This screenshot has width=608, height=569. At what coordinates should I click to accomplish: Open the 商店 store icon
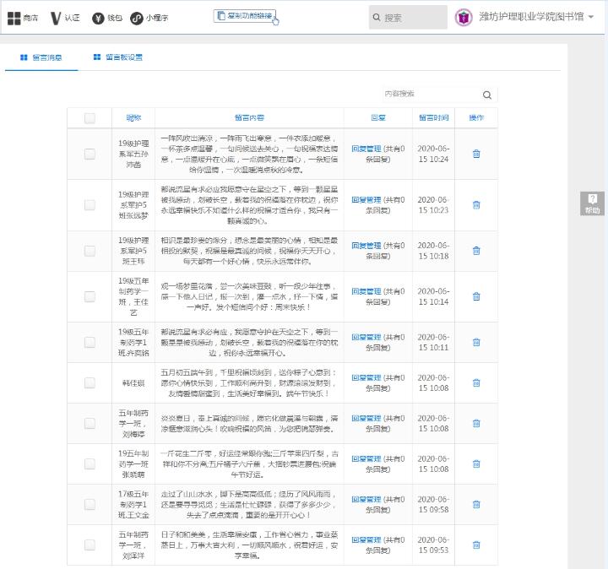tap(23, 18)
